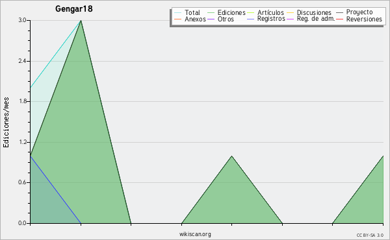Click the green Ediciones legend line swatch
Viewport: 390px width, 240px height.
tap(211, 12)
